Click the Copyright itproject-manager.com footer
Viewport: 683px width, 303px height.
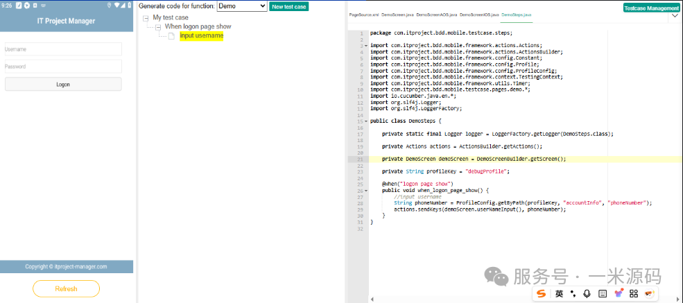pos(66,267)
